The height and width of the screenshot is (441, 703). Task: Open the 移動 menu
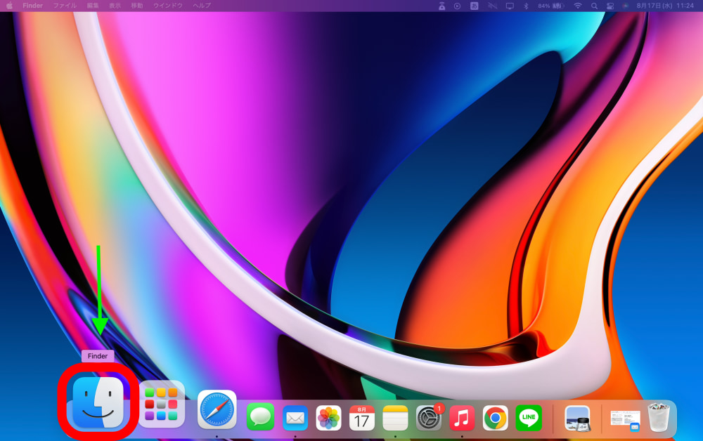coord(137,6)
